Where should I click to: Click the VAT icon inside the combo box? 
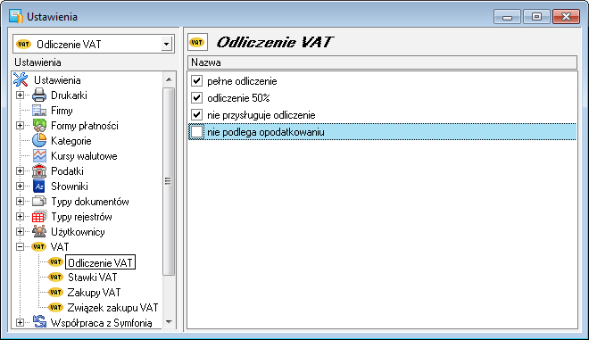click(24, 45)
